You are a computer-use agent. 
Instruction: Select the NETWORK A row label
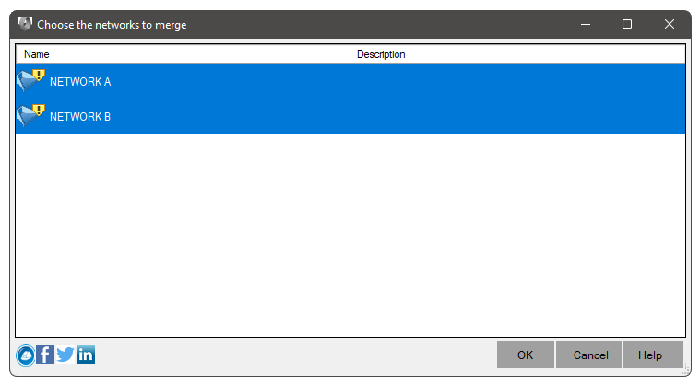tap(80, 82)
